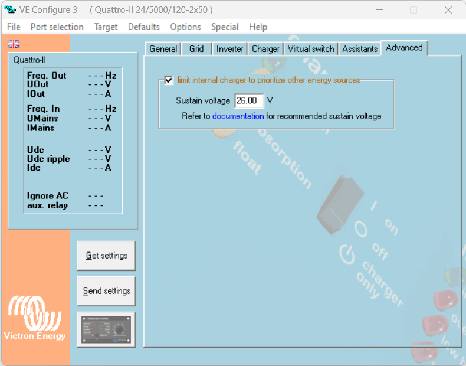This screenshot has height=366, width=466.
Task: Switch to the Grid tab
Action: point(196,49)
